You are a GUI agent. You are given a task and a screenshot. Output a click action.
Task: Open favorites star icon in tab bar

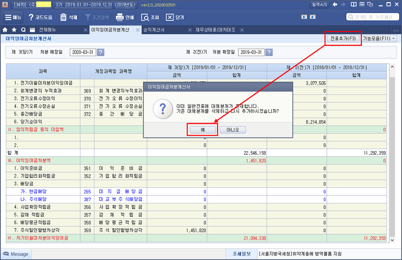pyautogui.click(x=14, y=30)
